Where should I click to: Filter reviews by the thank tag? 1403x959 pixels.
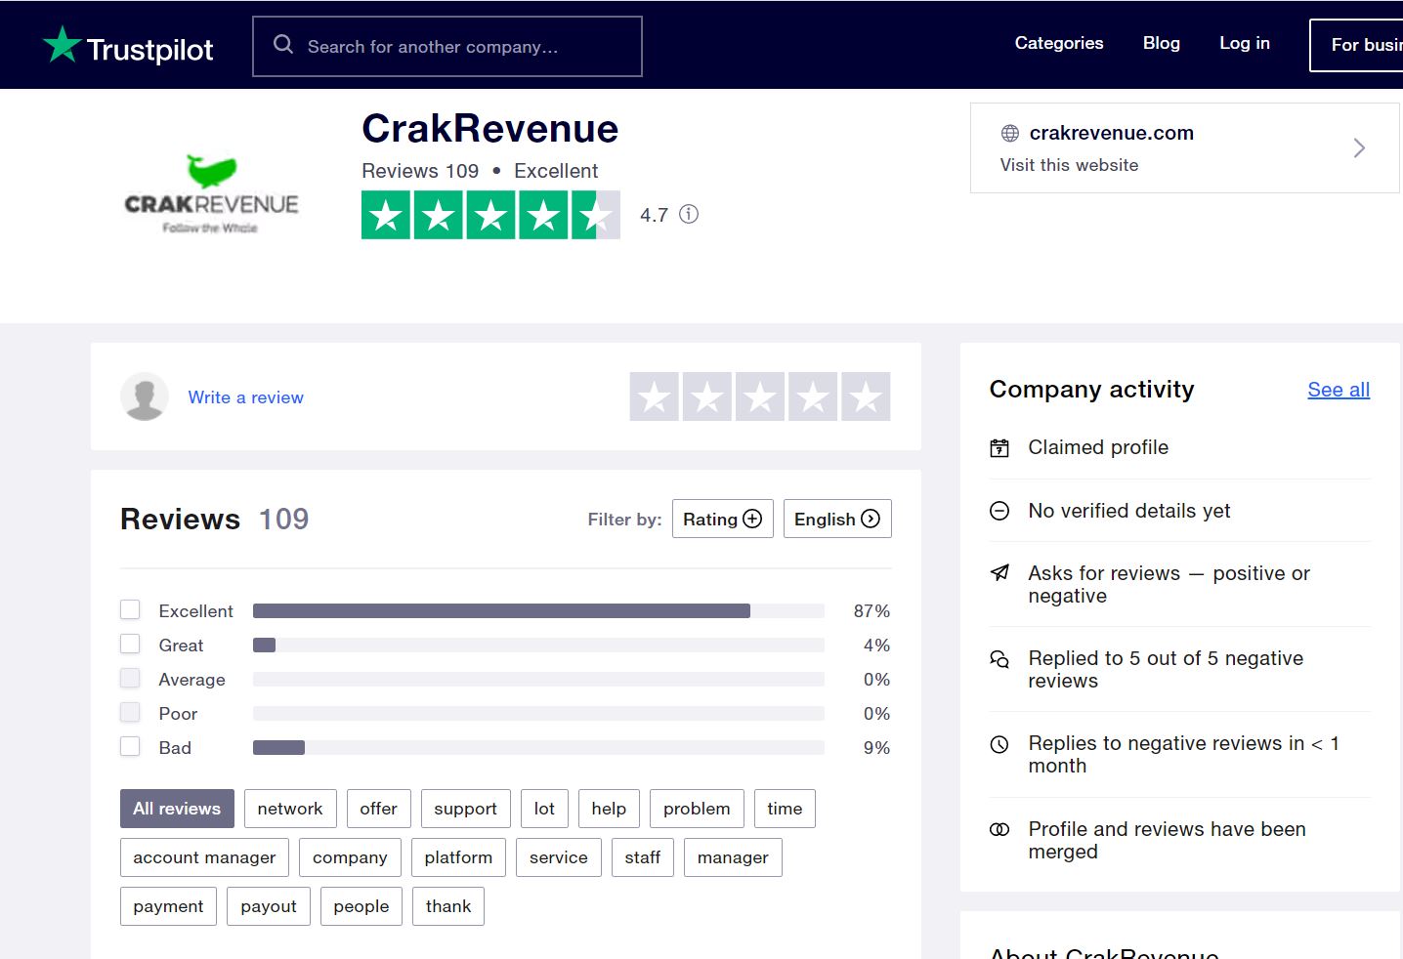tap(448, 906)
